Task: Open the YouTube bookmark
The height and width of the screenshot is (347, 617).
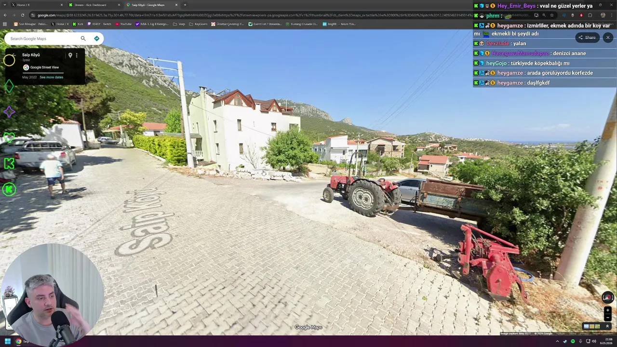Action: click(123, 24)
